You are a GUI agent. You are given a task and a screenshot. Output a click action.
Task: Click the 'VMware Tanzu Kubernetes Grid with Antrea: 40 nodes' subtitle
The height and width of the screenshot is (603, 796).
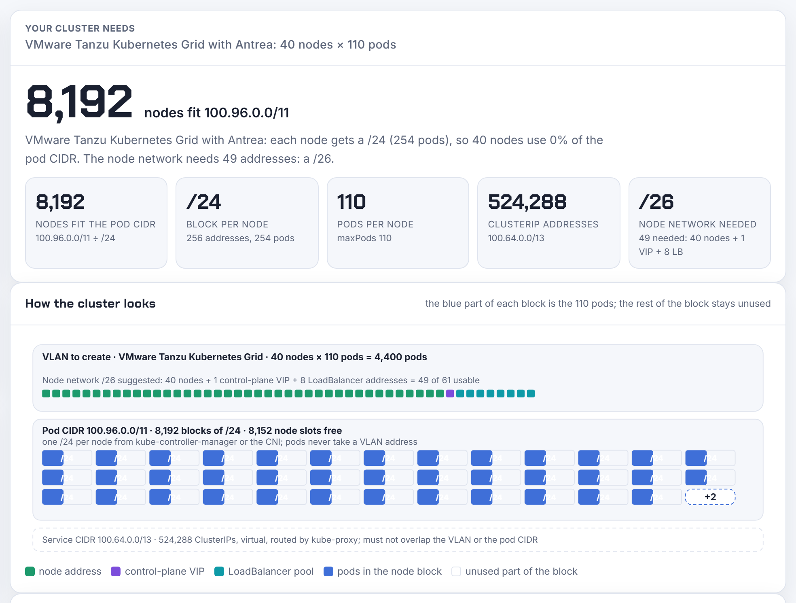click(211, 45)
